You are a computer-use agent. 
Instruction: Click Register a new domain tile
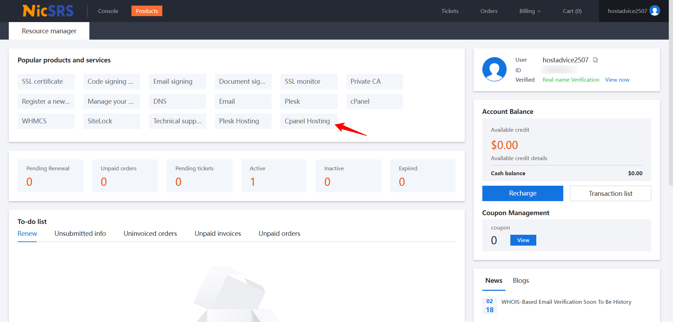(x=46, y=101)
